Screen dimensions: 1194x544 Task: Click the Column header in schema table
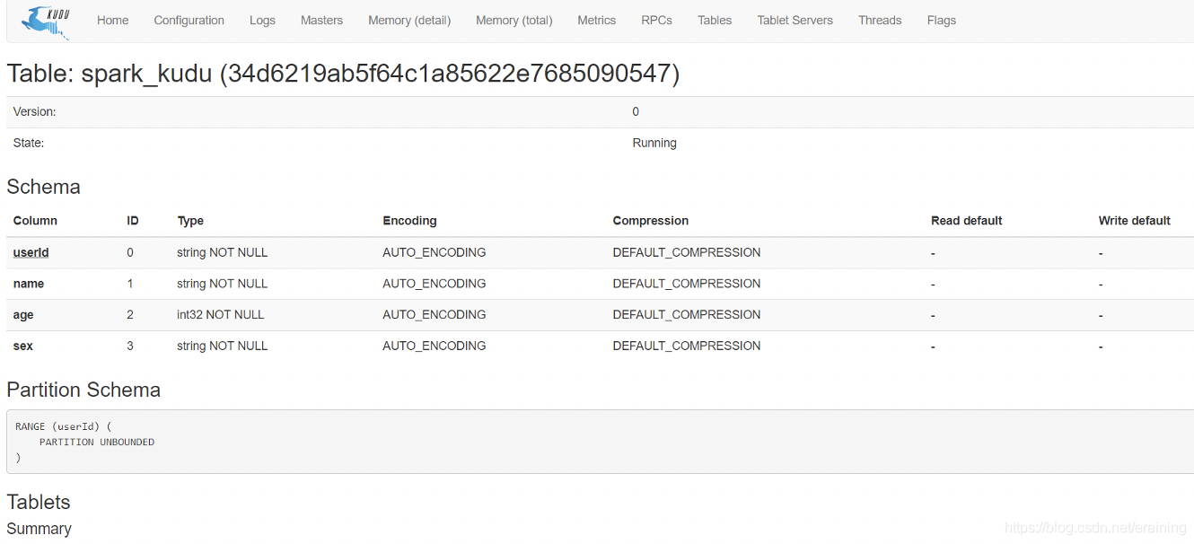coord(35,220)
